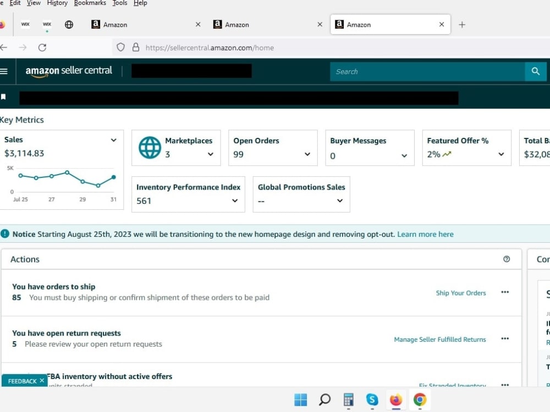The width and height of the screenshot is (550, 412).
Task: Click the Open Orders value 99
Action: pyautogui.click(x=238, y=154)
